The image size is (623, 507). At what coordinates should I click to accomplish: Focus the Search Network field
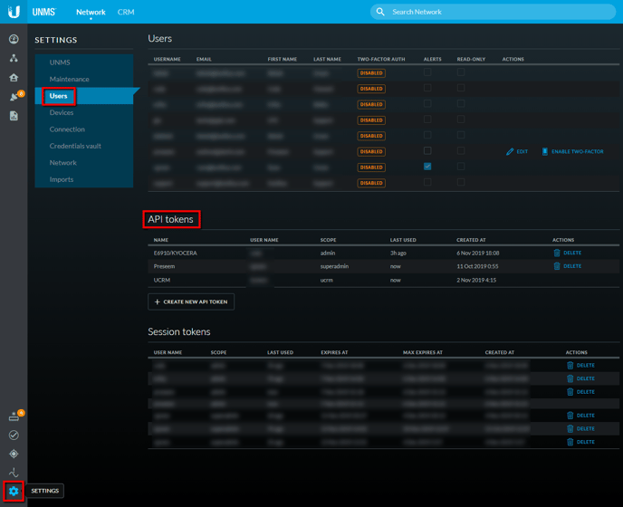pyautogui.click(x=493, y=12)
